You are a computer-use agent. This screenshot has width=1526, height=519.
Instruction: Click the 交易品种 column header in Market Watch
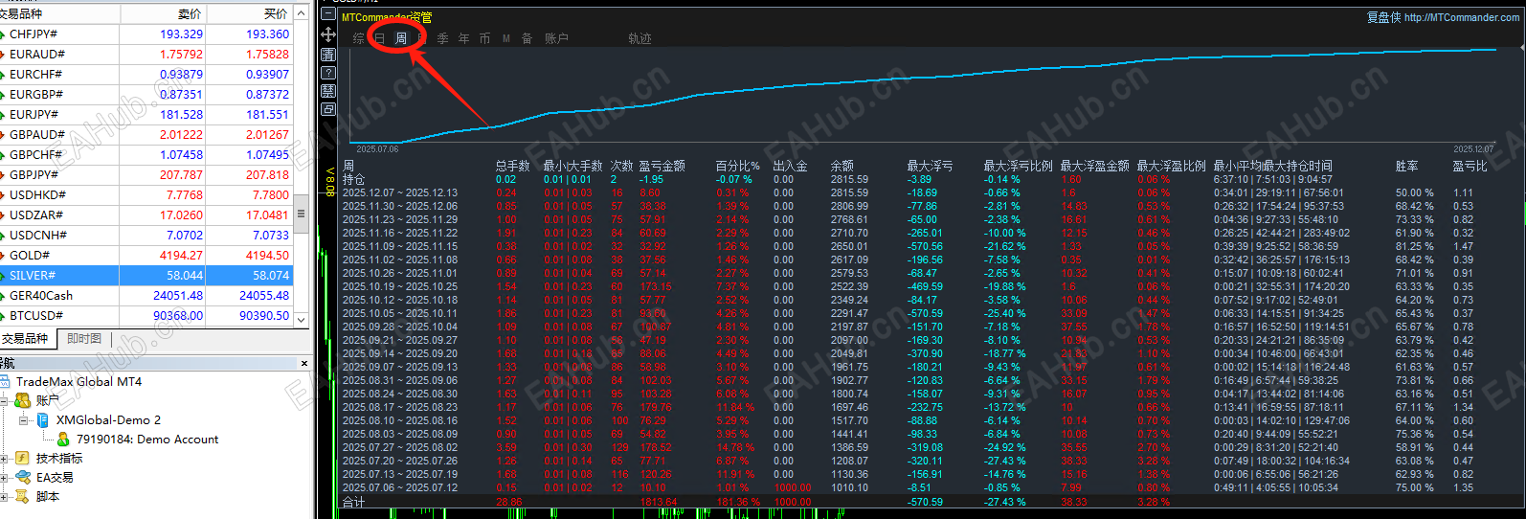(59, 13)
